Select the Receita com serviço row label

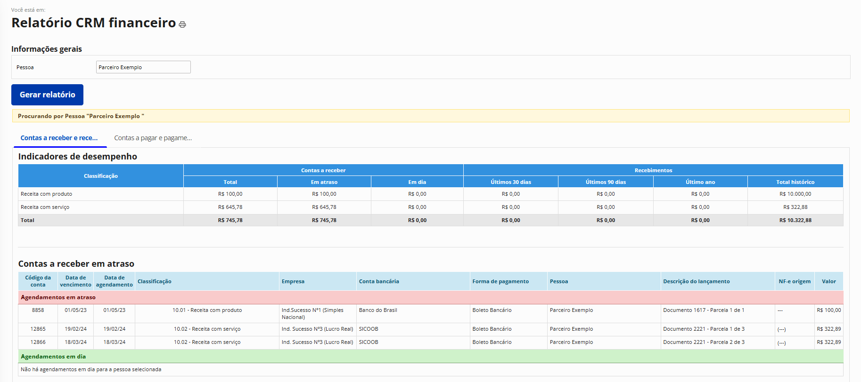click(45, 207)
